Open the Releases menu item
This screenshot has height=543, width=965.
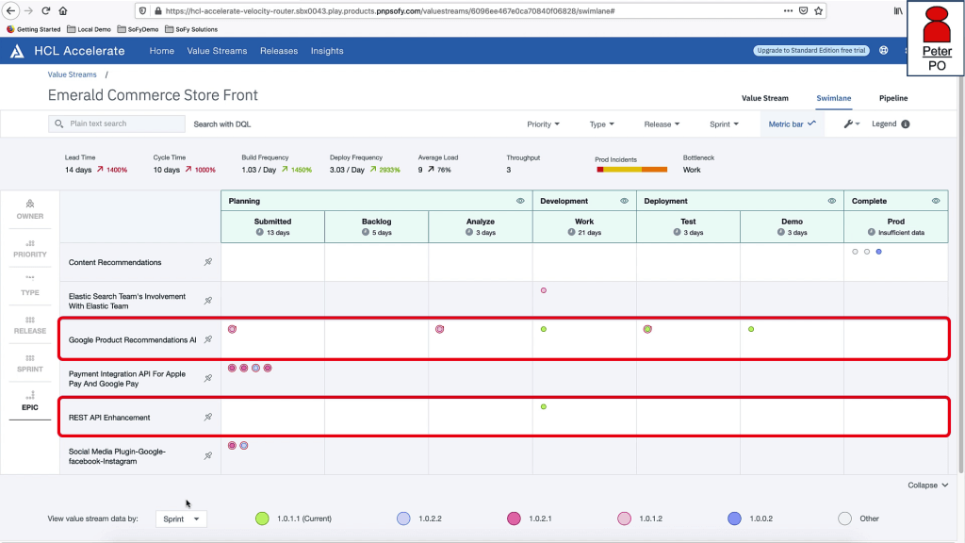[278, 51]
